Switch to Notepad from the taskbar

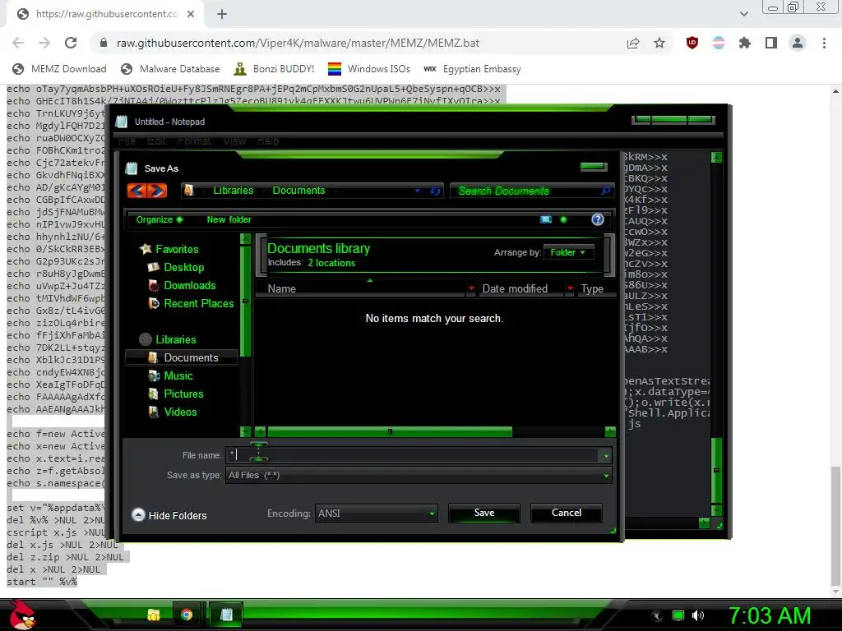pyautogui.click(x=226, y=615)
